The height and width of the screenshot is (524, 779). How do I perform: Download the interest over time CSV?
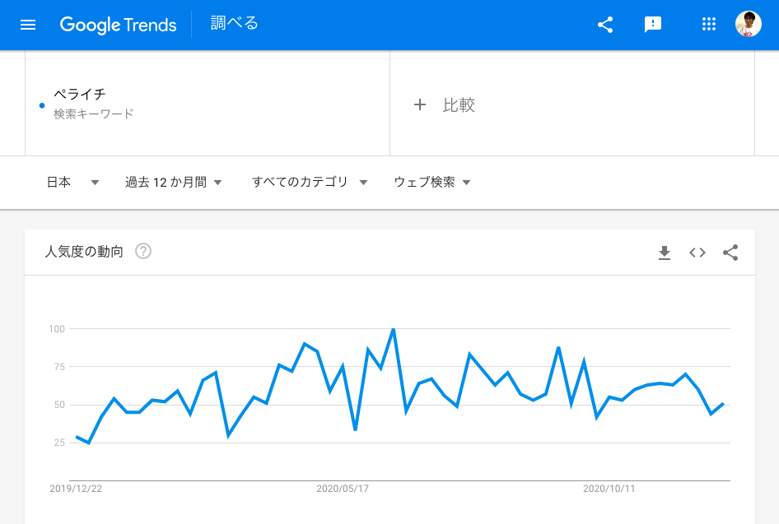coord(665,253)
